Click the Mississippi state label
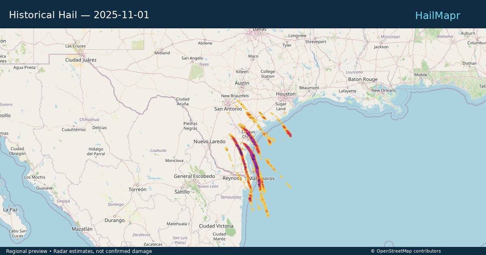Image resolution: width=486 pixels, height=255 pixels. (390, 36)
